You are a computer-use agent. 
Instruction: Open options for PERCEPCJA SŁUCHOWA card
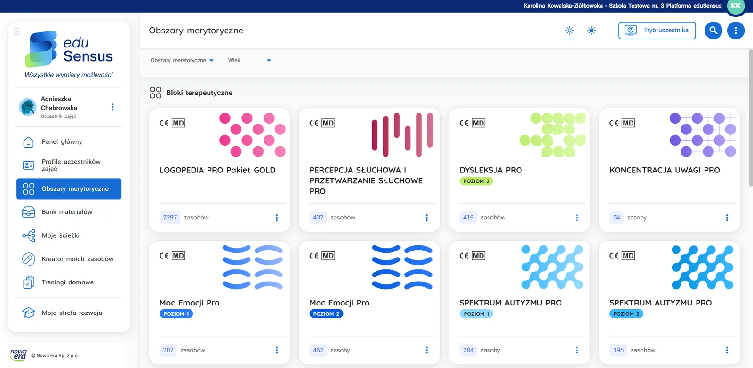coord(427,218)
